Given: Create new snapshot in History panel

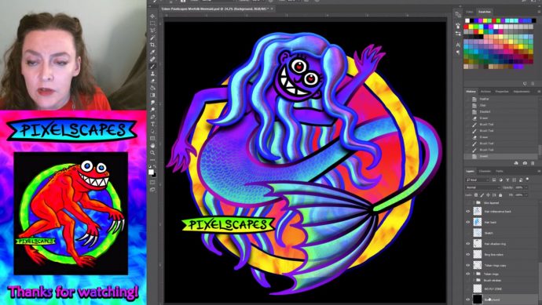Looking at the screenshot, I should pyautogui.click(x=525, y=163).
